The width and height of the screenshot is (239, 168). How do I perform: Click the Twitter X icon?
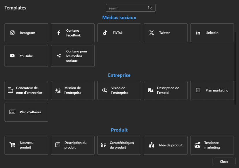(x=152, y=33)
